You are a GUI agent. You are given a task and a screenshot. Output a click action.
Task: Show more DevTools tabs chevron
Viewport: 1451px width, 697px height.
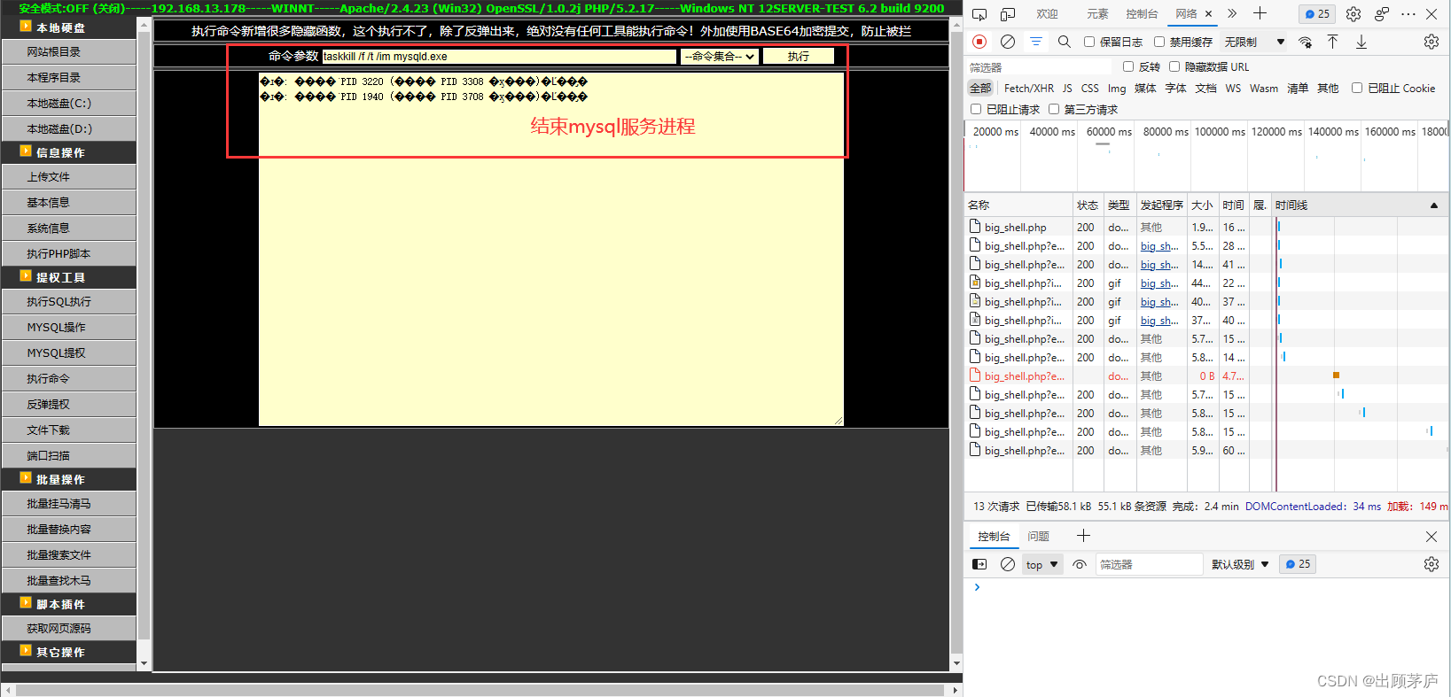(1232, 13)
